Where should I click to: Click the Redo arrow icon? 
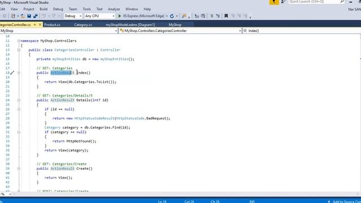coord(54,16)
